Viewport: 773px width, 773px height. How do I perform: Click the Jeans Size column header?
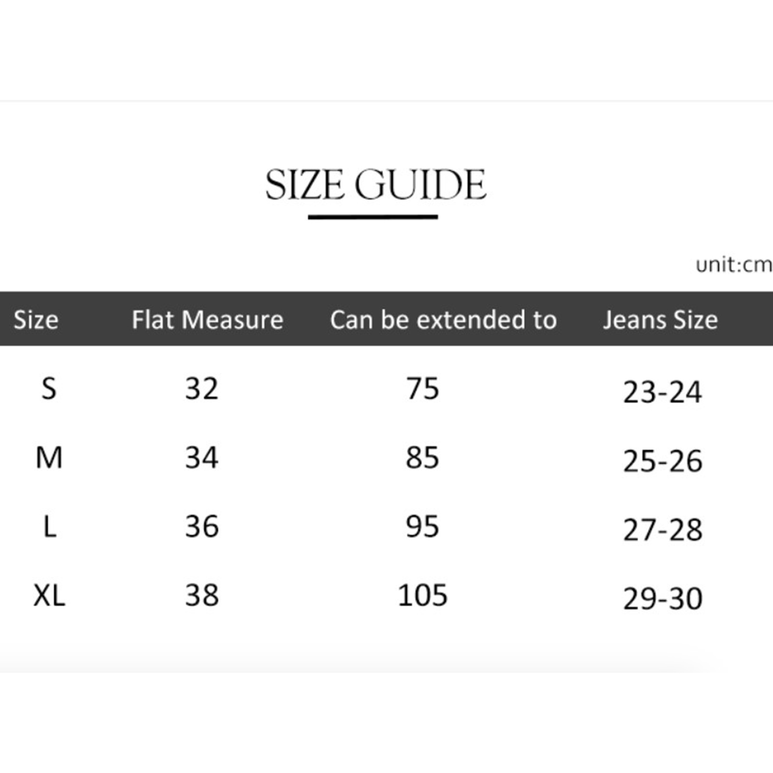pos(660,319)
